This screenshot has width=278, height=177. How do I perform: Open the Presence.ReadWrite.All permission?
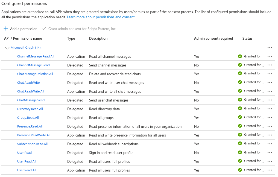(x=34, y=135)
